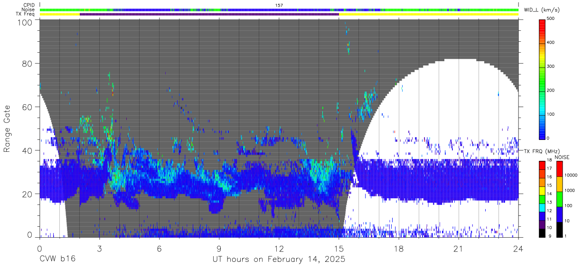Image resolution: width=583 pixels, height=269 pixels.
Task: Click the green segment of noise colorbar
Action: (560, 199)
